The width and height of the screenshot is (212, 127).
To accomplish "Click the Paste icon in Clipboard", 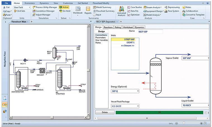I will point(4,15).
